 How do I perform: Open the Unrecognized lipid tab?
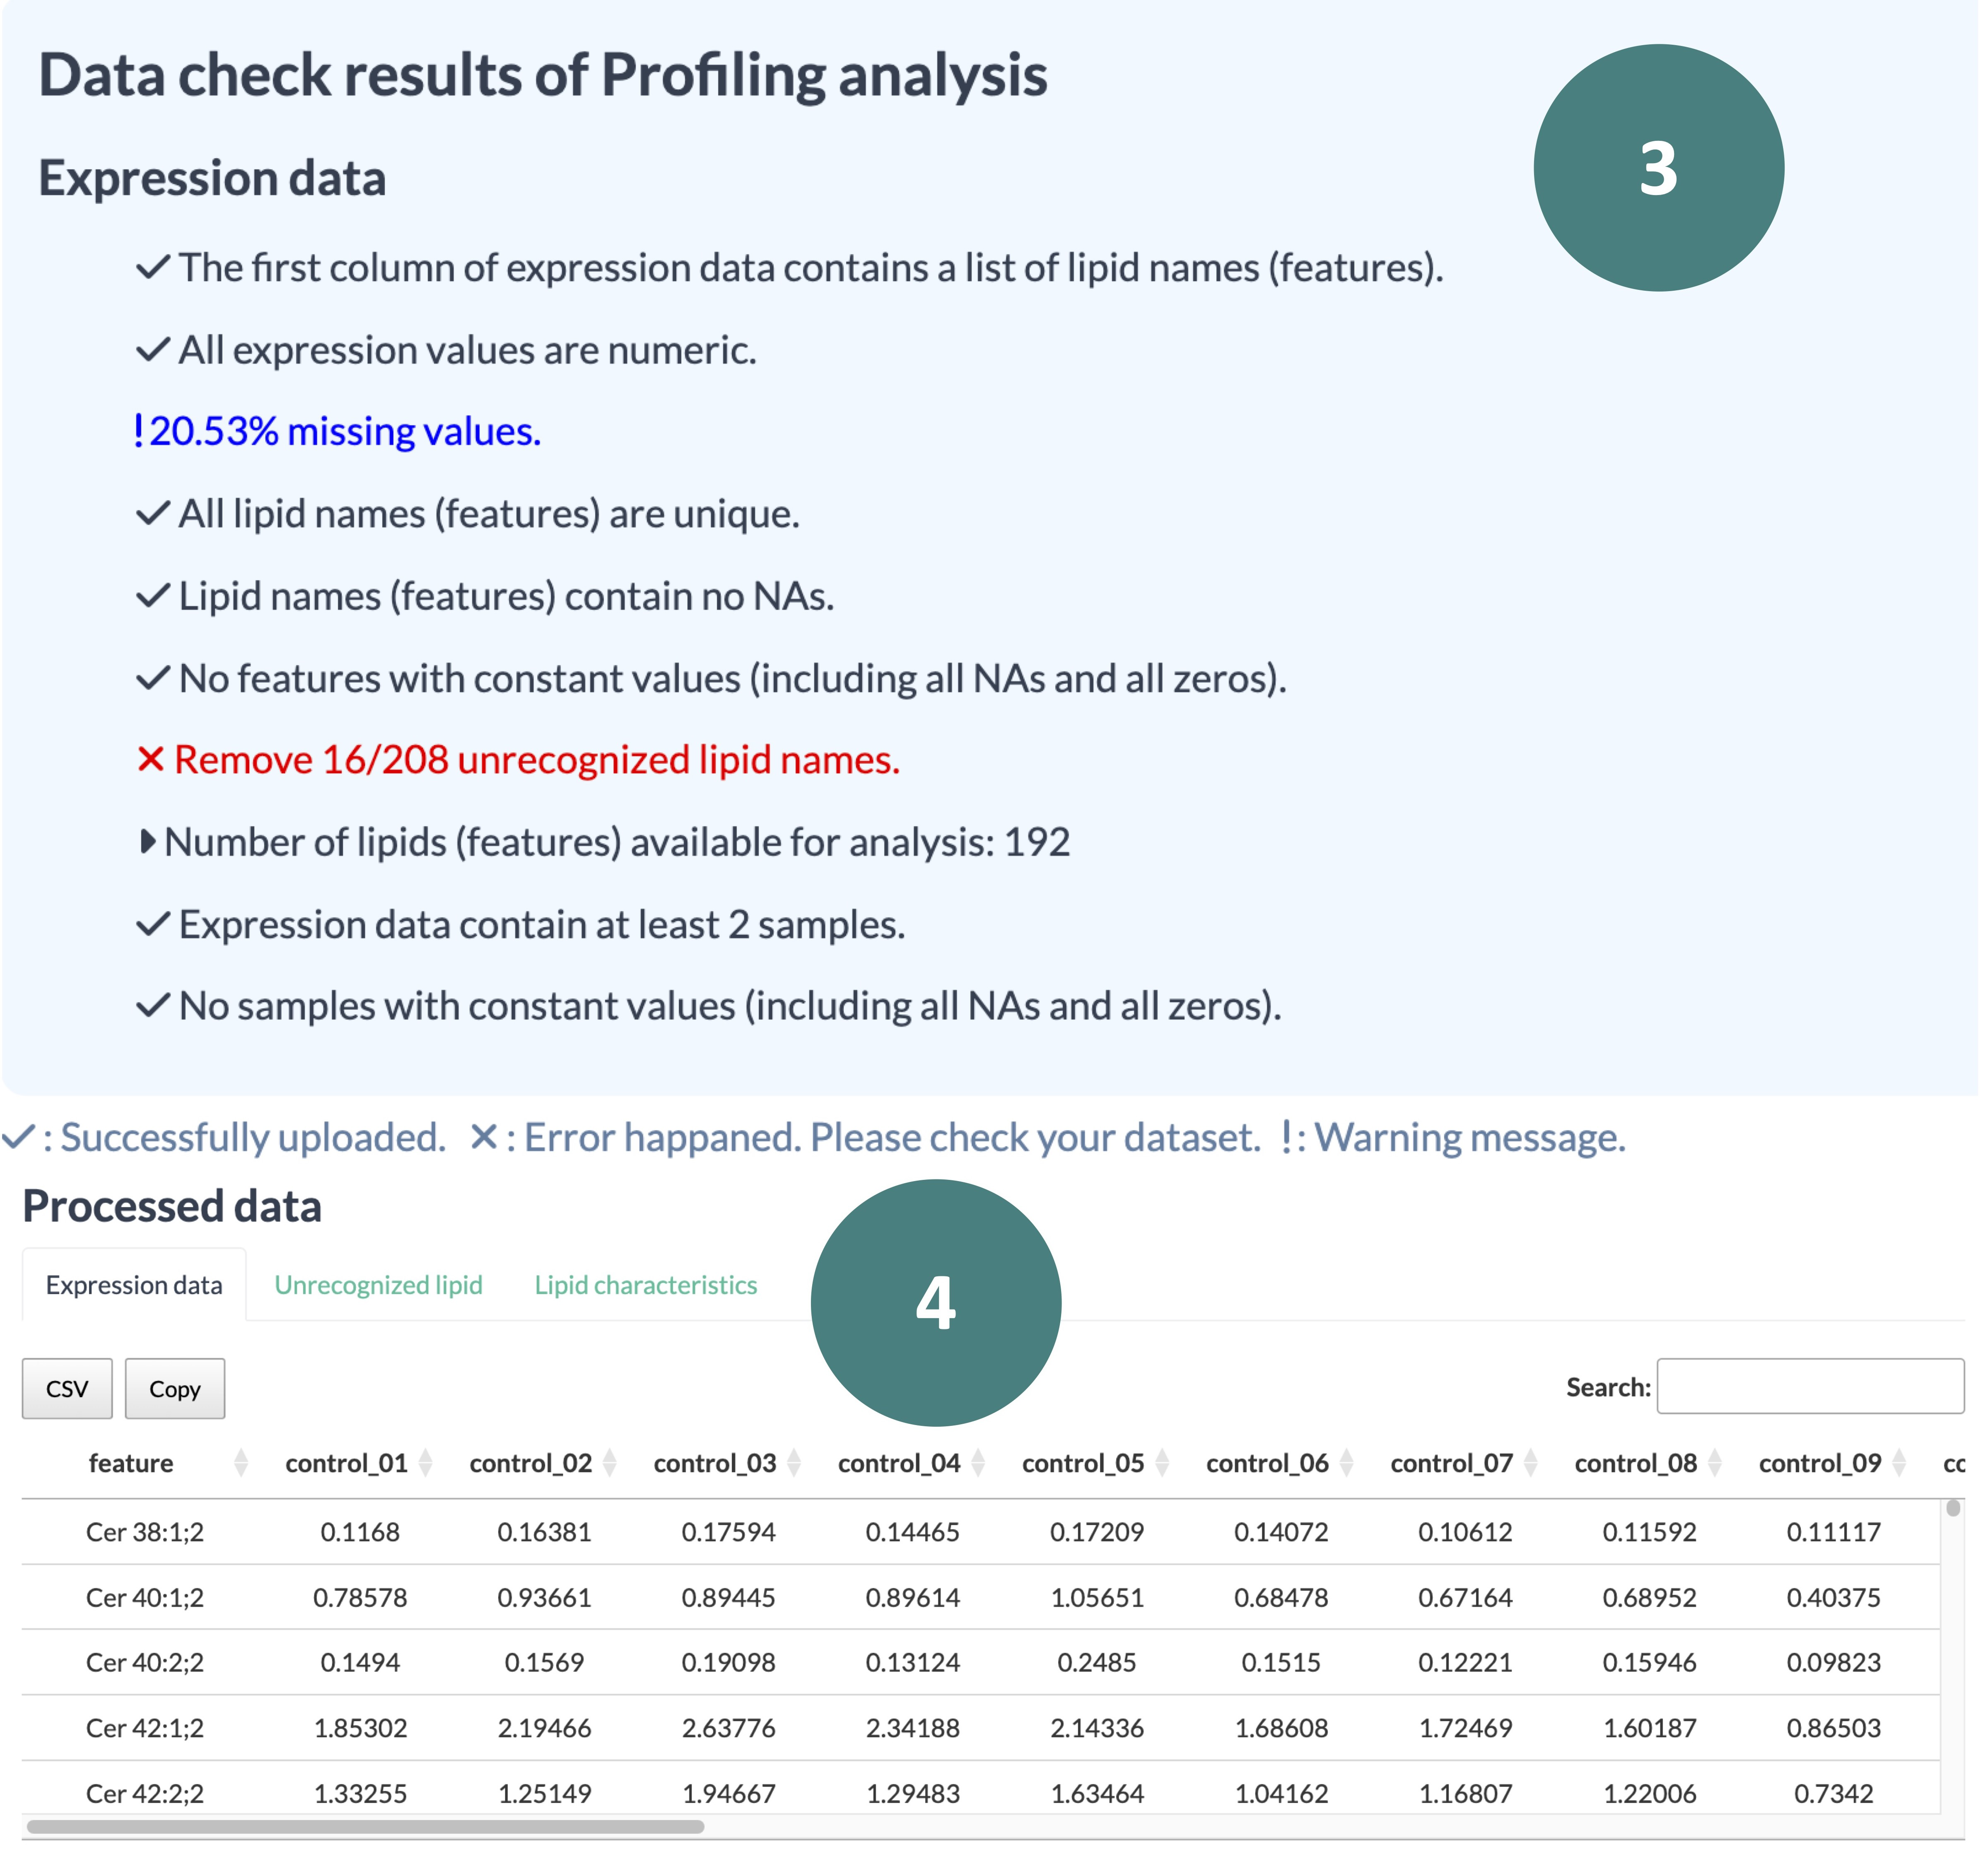(x=378, y=1285)
